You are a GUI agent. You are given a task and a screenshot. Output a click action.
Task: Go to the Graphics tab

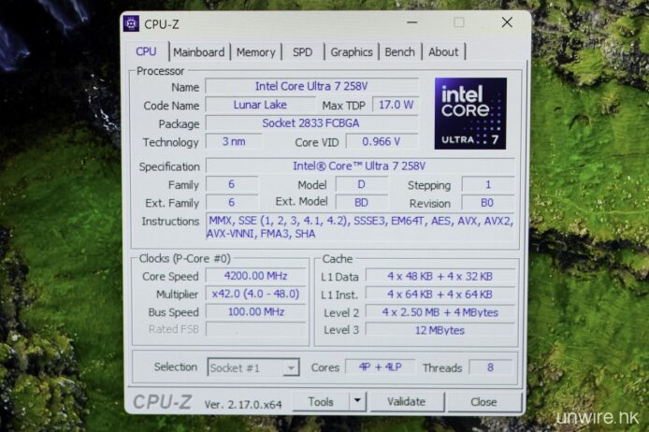point(352,52)
